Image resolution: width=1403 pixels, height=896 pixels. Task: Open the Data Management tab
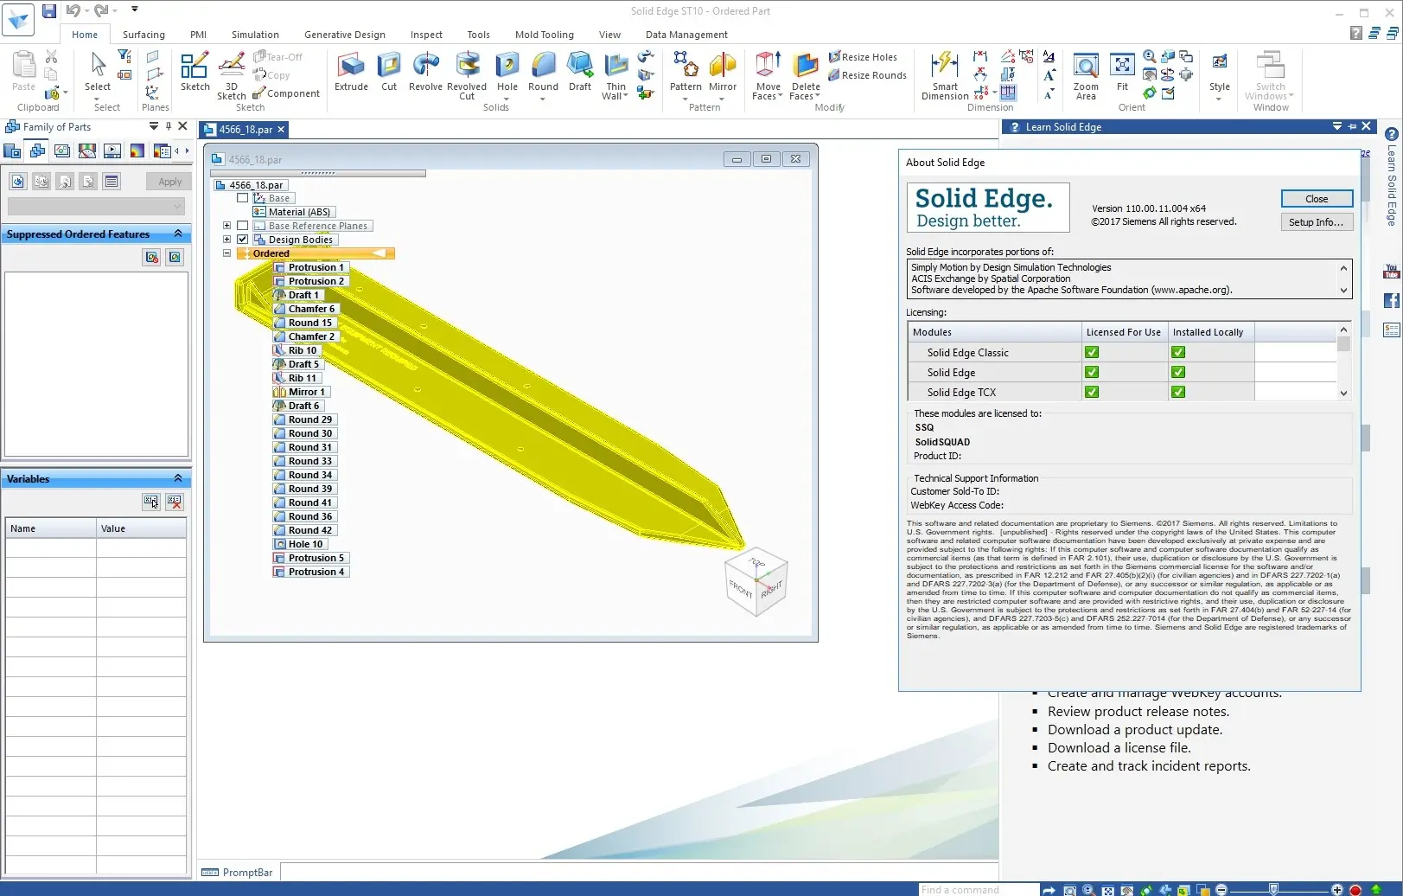(x=686, y=35)
